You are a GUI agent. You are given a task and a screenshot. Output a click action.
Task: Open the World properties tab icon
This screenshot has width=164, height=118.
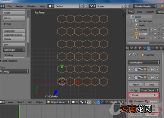point(136,48)
